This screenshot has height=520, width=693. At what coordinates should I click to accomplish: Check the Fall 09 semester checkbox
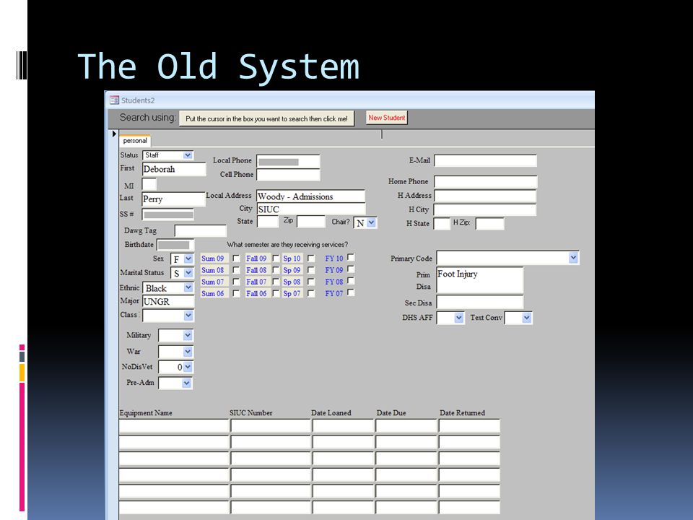click(276, 259)
